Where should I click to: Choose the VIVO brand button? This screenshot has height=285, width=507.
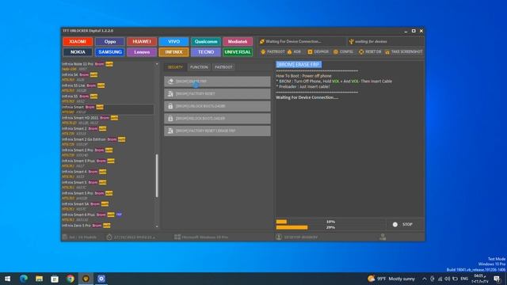click(x=173, y=42)
